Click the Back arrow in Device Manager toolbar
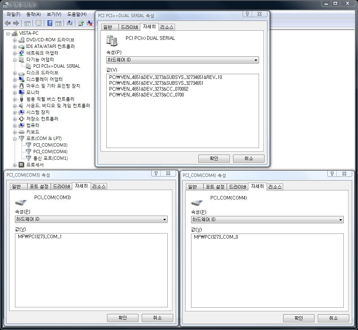 pos(8,23)
